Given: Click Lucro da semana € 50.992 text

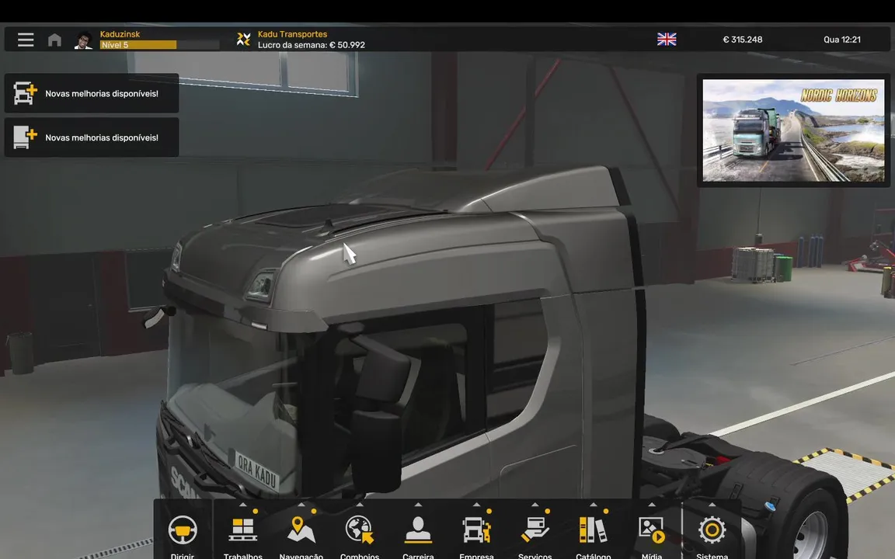Looking at the screenshot, I should [311, 45].
